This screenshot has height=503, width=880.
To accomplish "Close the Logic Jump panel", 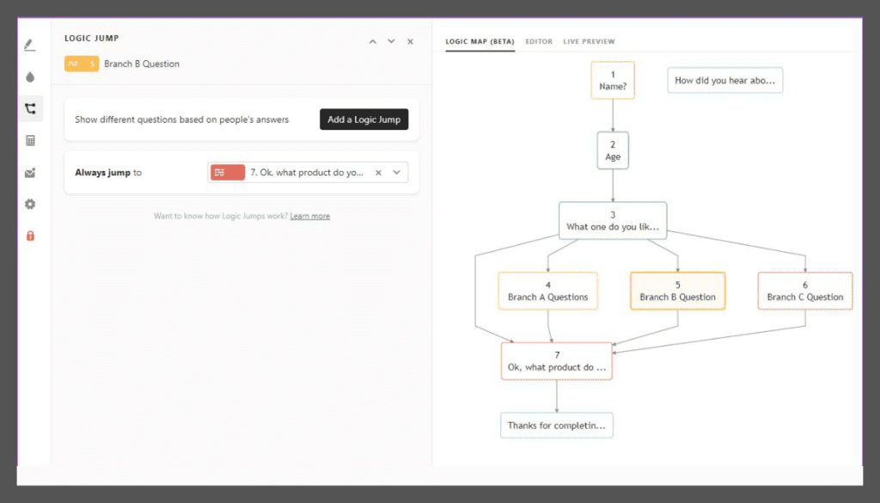I will pos(410,41).
